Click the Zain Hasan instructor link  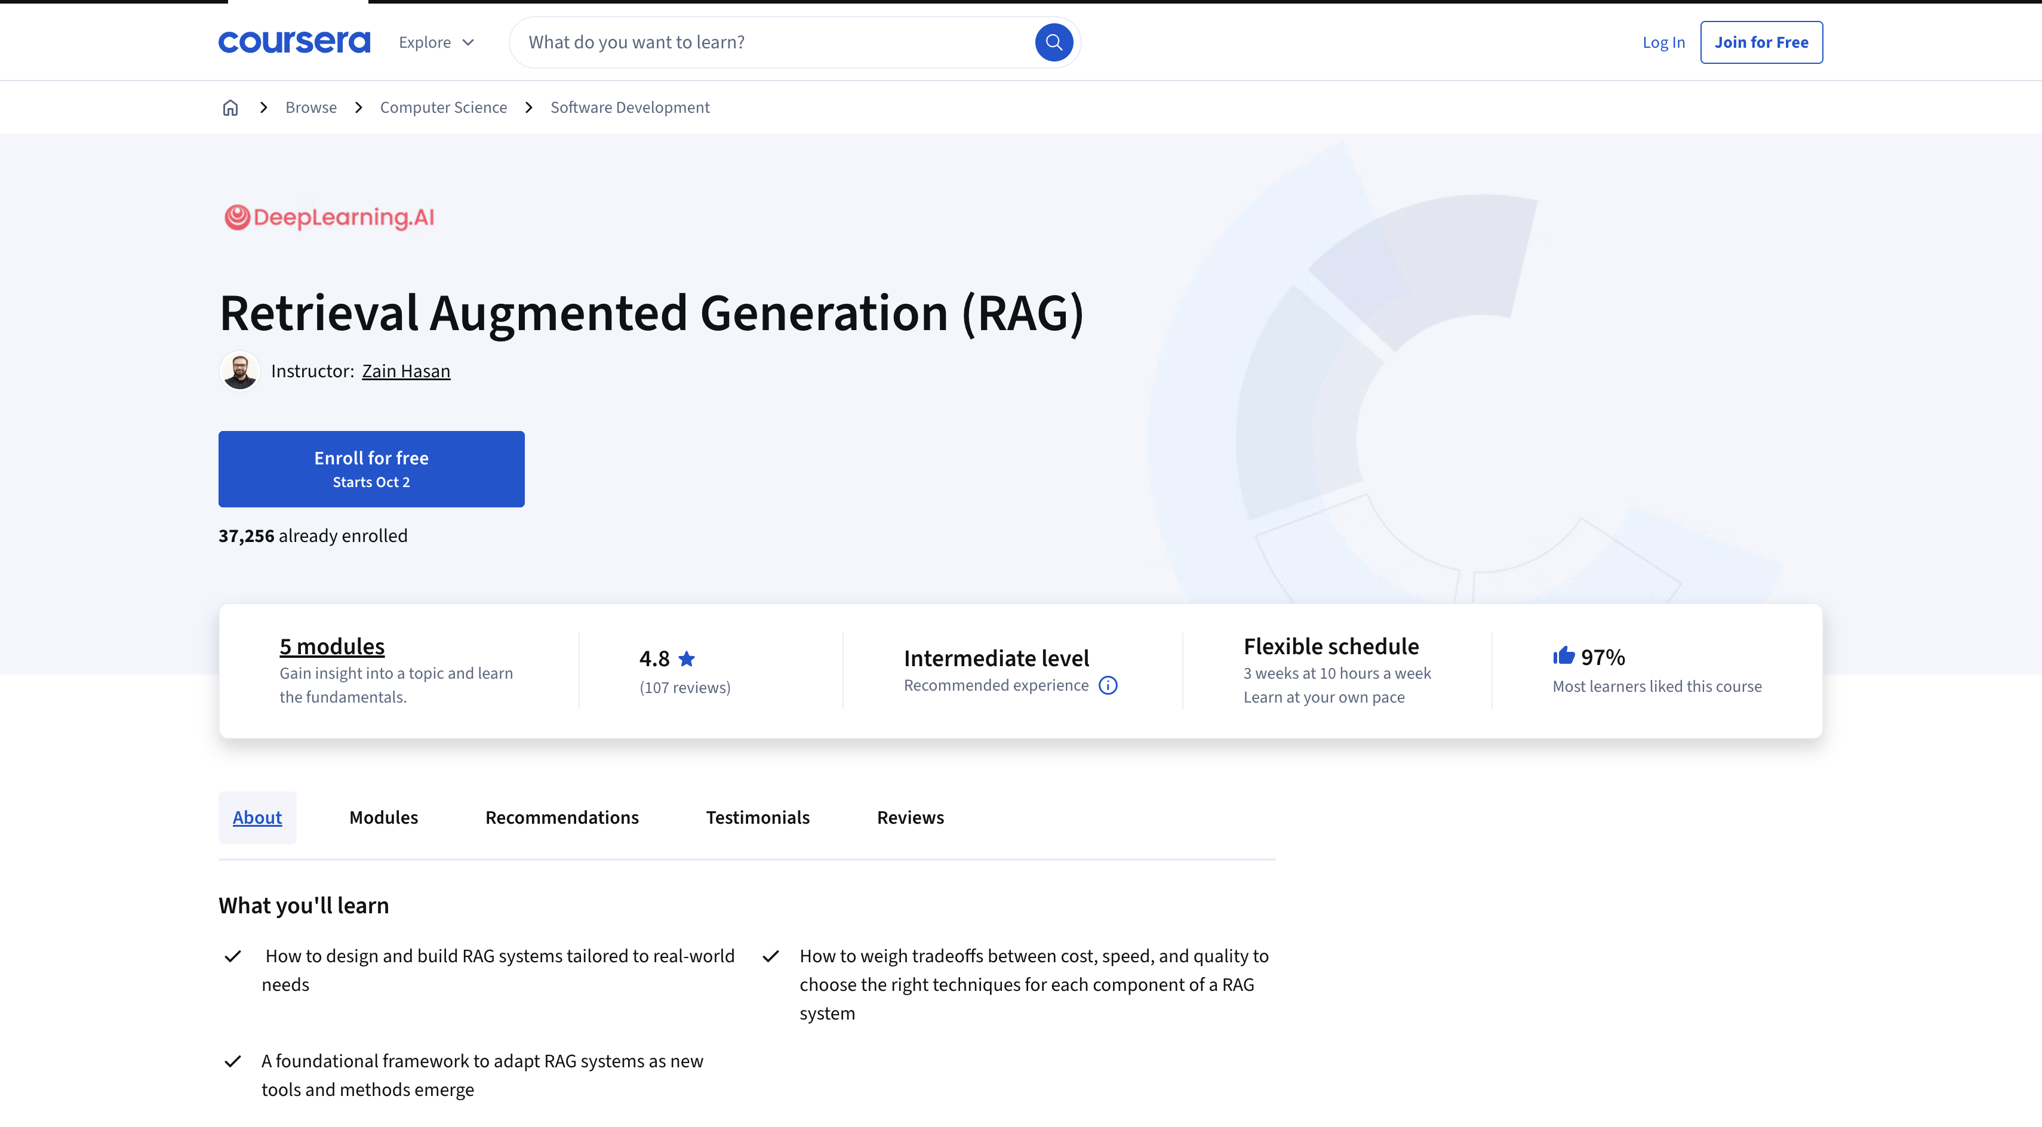click(406, 371)
